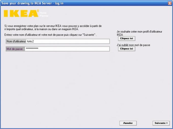
Task: Click the 'Nom d'utilisateur:' label
Action: [16, 41]
